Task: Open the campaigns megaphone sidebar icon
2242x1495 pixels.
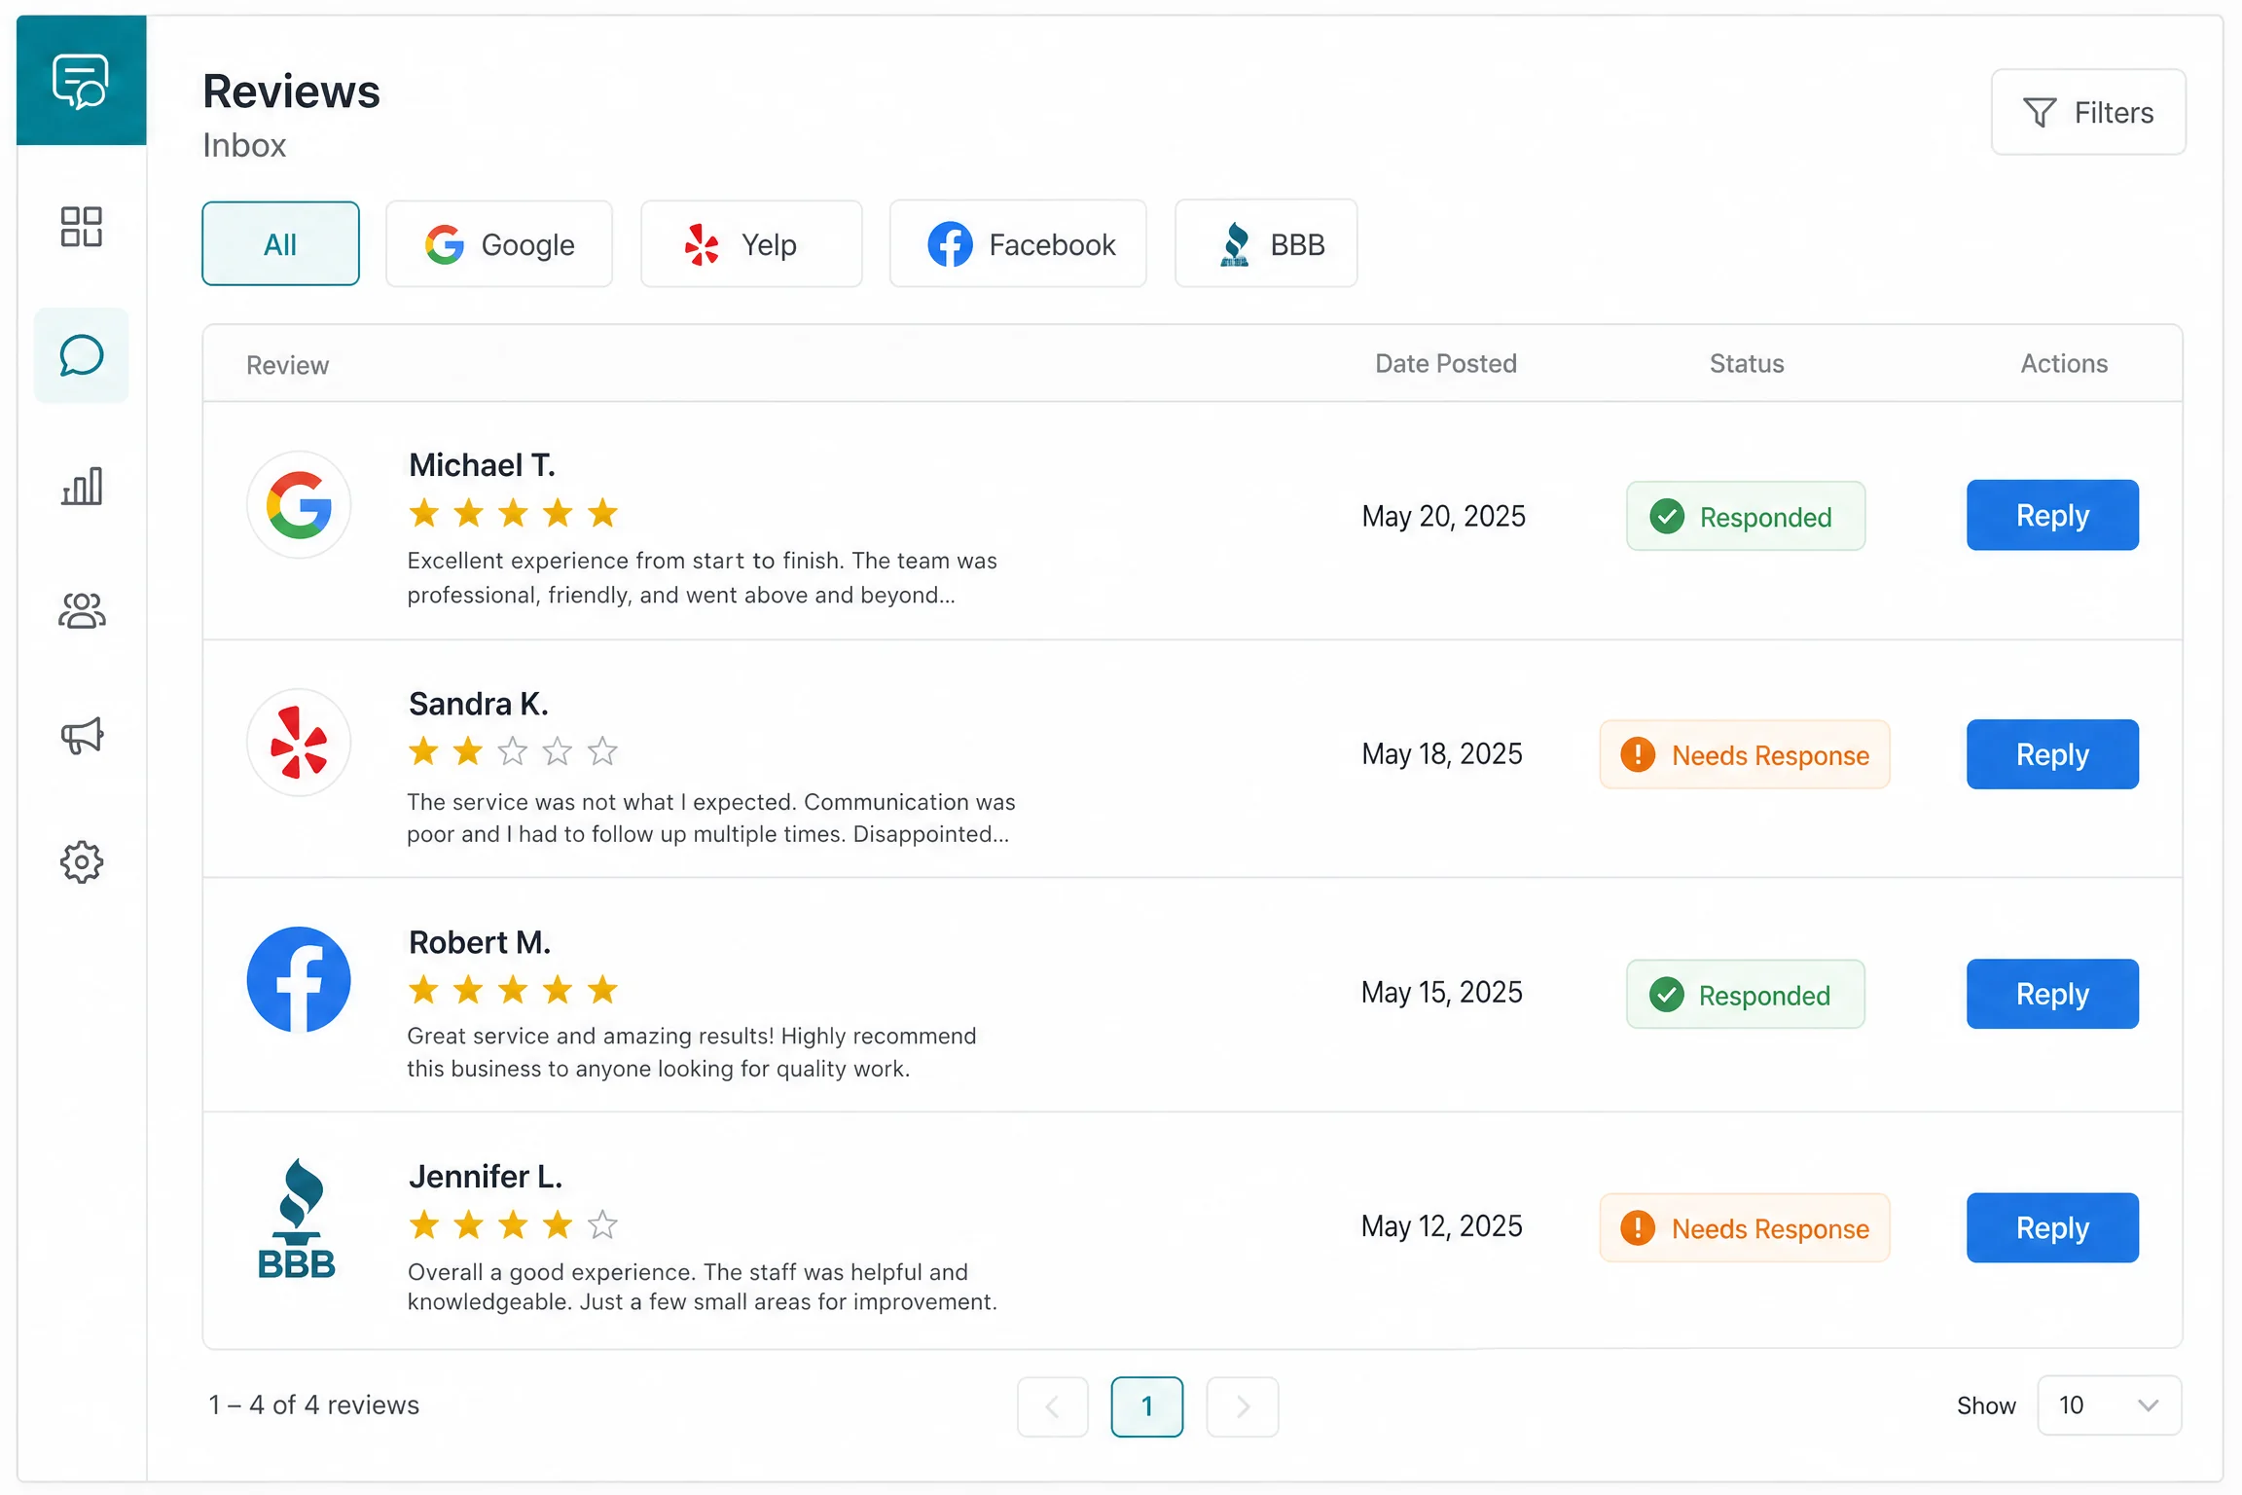Action: click(x=82, y=736)
